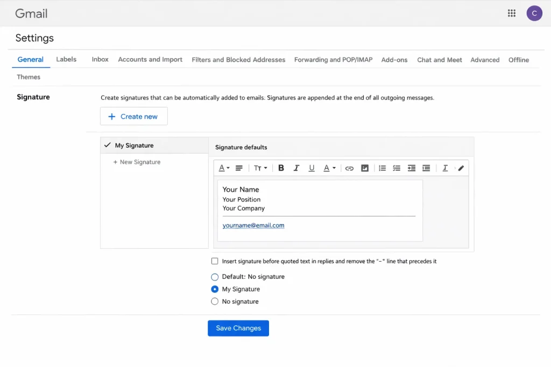This screenshot has width=551, height=367.
Task: Open the text color dropdown
Action: coord(329,168)
